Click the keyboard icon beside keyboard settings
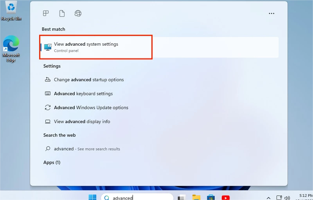The image size is (313, 200). pyautogui.click(x=47, y=93)
